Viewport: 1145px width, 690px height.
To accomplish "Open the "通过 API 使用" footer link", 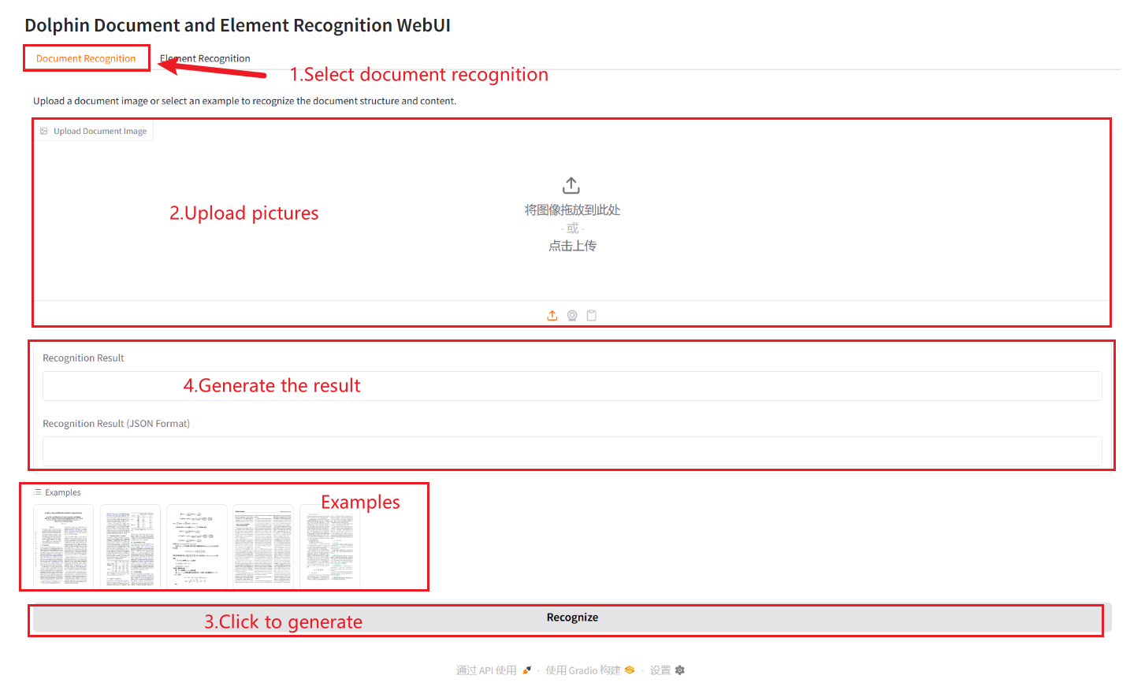I will (x=486, y=670).
